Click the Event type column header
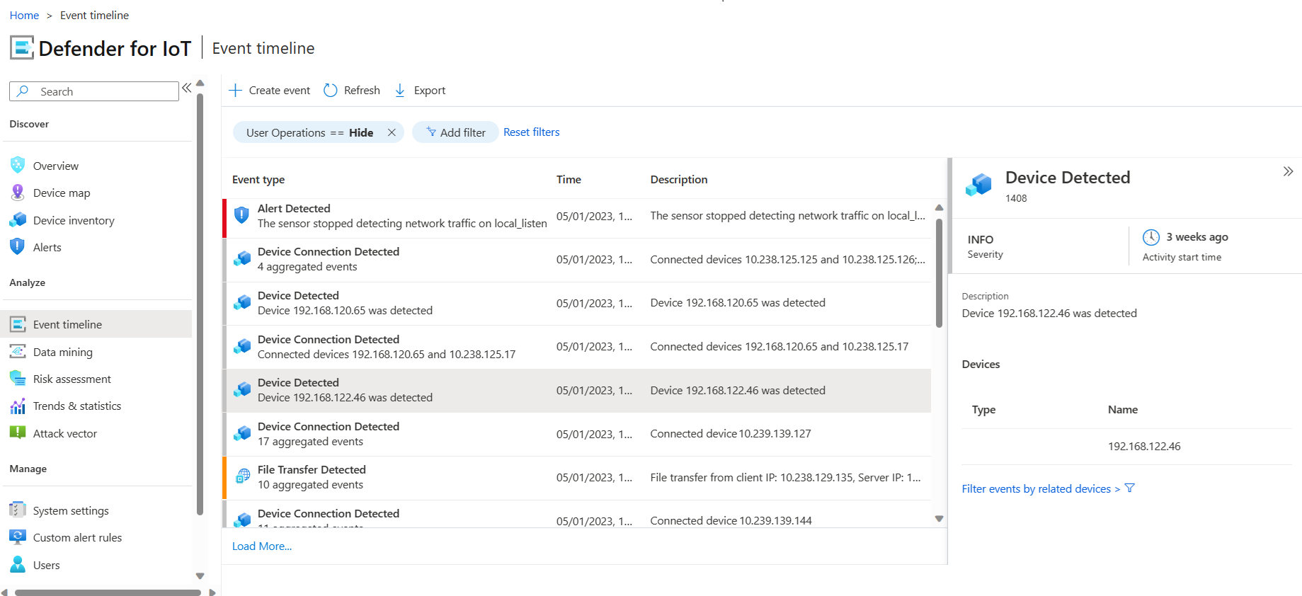 [258, 180]
